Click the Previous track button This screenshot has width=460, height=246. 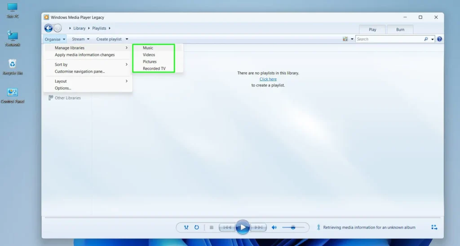(227, 227)
